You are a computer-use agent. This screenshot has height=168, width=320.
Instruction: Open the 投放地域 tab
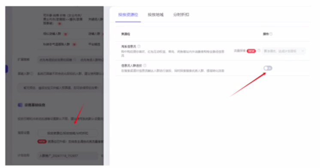pyautogui.click(x=156, y=15)
